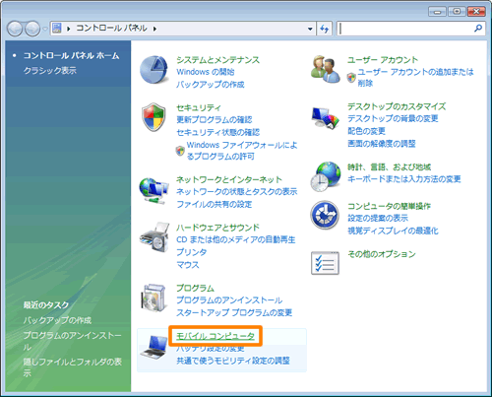Expand the arrow before コントロール パネル breadcrumb
The width and height of the screenshot is (492, 397).
pos(69,29)
